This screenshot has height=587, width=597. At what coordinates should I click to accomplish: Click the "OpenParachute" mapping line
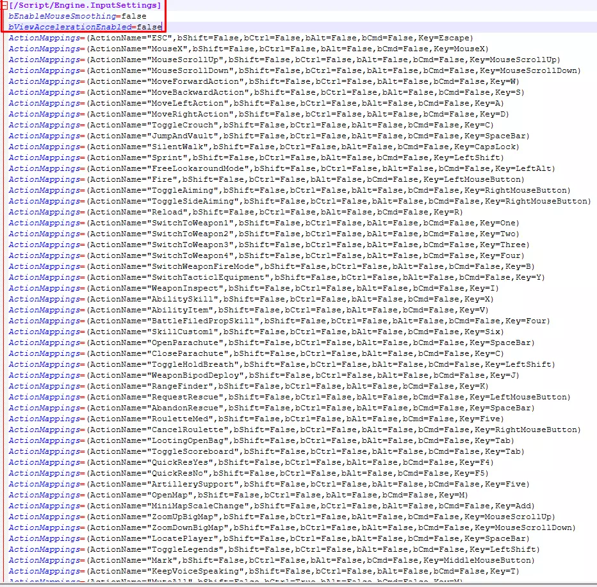click(x=272, y=342)
